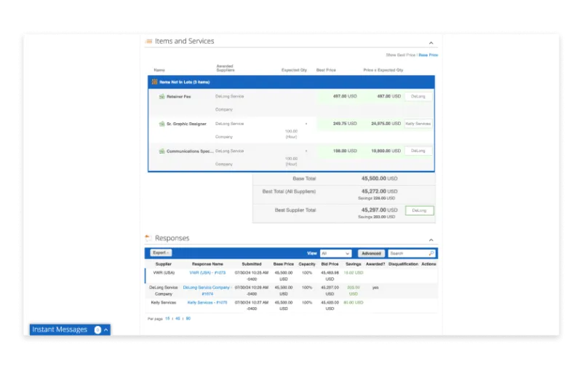Screen dimensions: 582x369
Task: Open the Communications Spec... item
Action: click(190, 151)
